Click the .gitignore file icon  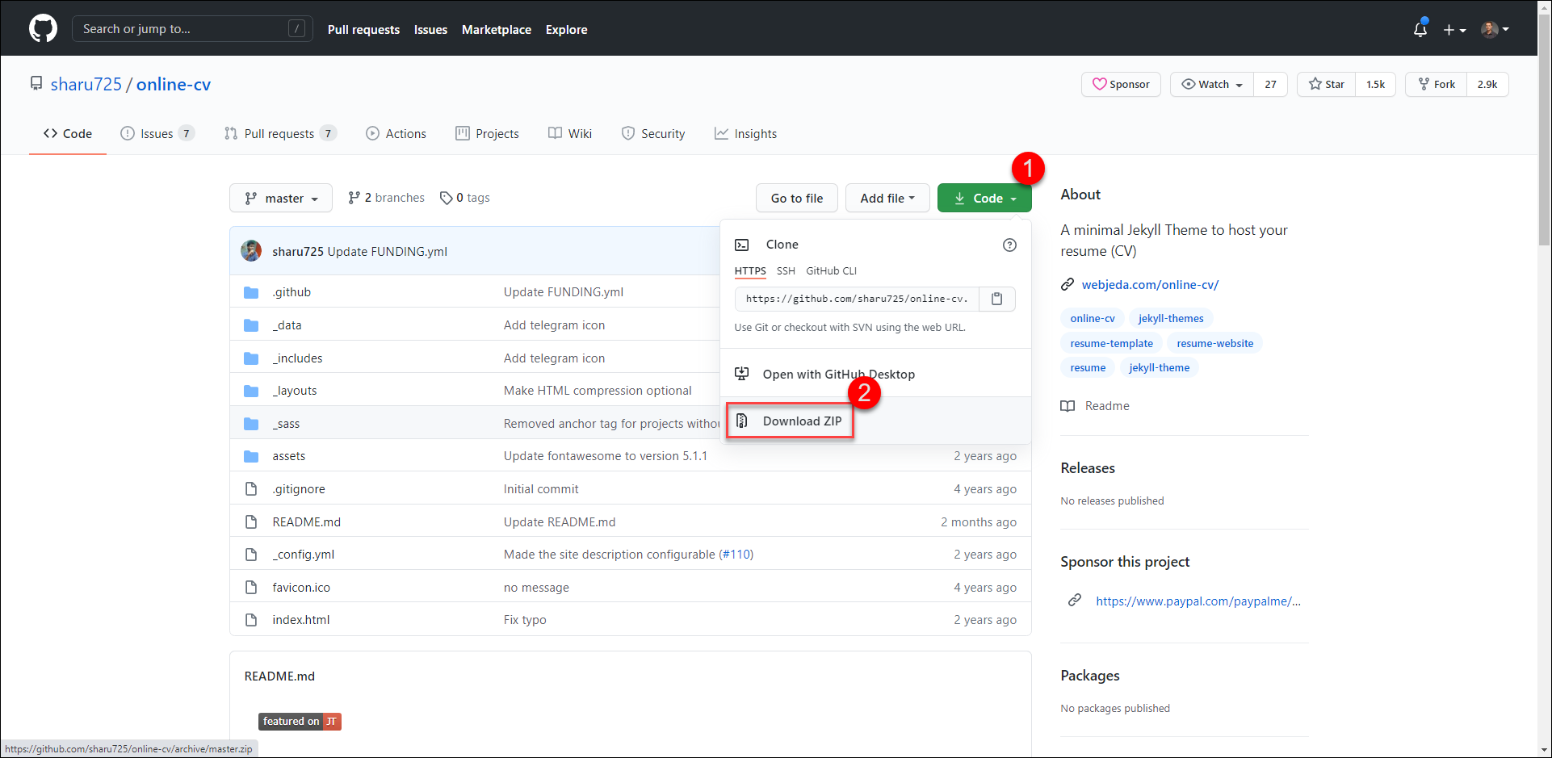(251, 489)
